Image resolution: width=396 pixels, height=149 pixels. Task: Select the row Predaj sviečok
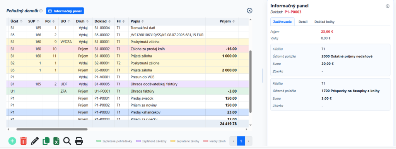pos(128,98)
